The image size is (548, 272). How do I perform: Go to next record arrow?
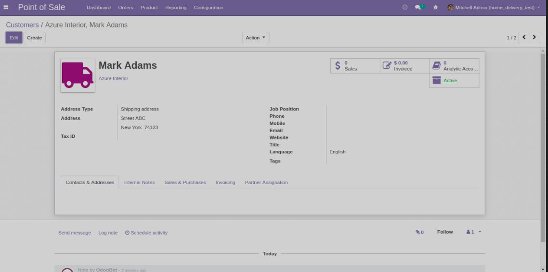[x=535, y=37]
